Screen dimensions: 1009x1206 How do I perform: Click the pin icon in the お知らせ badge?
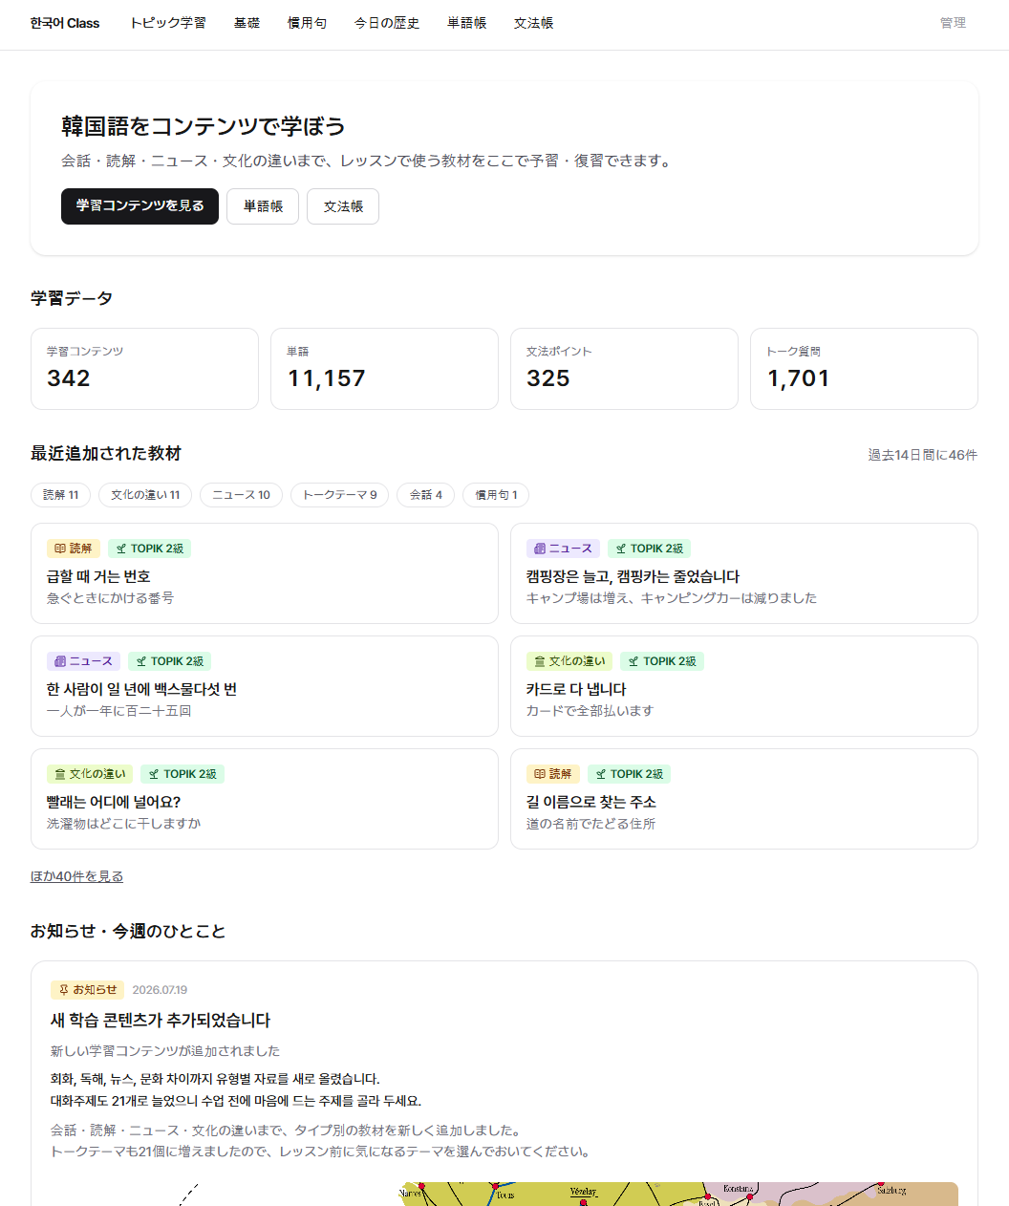tap(64, 990)
